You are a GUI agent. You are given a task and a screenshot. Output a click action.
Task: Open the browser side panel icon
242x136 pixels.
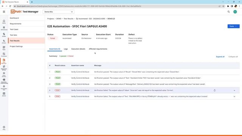click(x=232, y=6)
